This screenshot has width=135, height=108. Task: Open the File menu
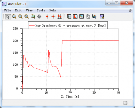pos(8,10)
